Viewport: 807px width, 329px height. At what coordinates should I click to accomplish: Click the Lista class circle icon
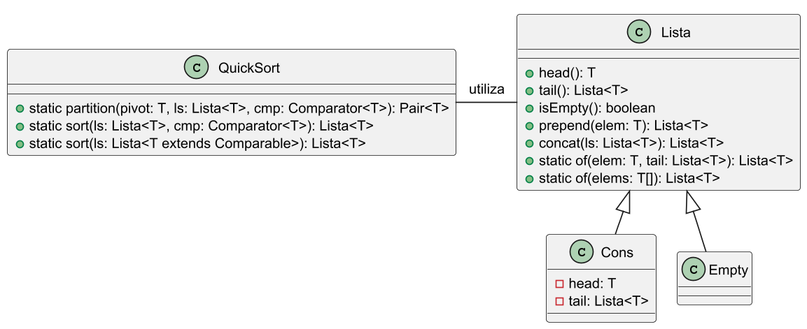tap(638, 32)
